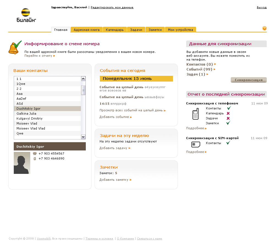
Task: Select contact 1 1 in list
Action: [47, 79]
